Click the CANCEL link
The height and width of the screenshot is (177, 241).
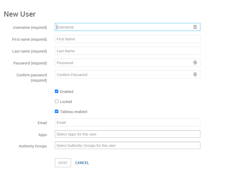[x=82, y=163]
